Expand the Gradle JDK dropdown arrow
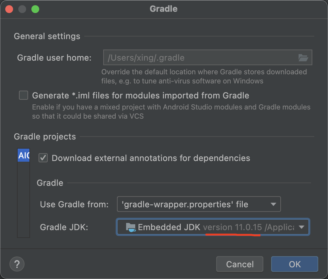 (302, 227)
